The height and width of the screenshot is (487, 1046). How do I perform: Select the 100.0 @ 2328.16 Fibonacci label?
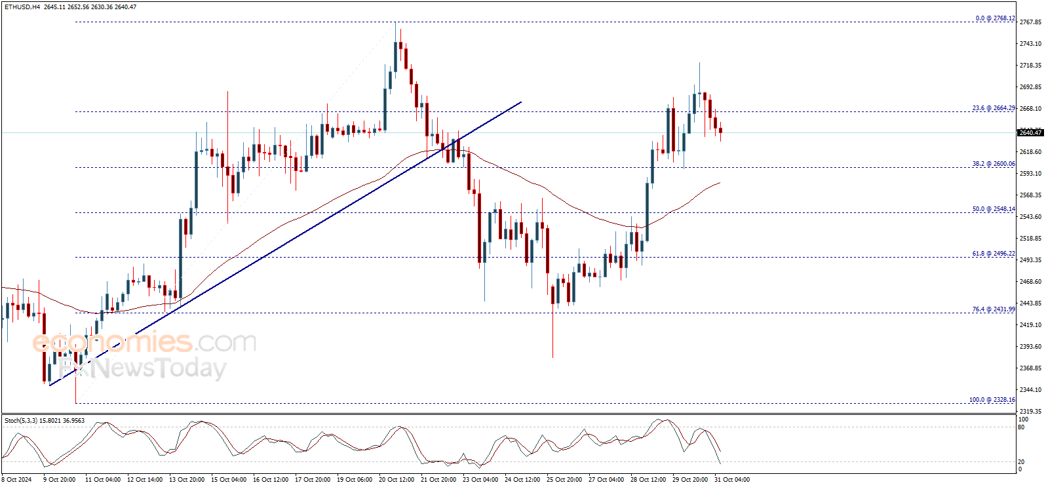tap(992, 400)
